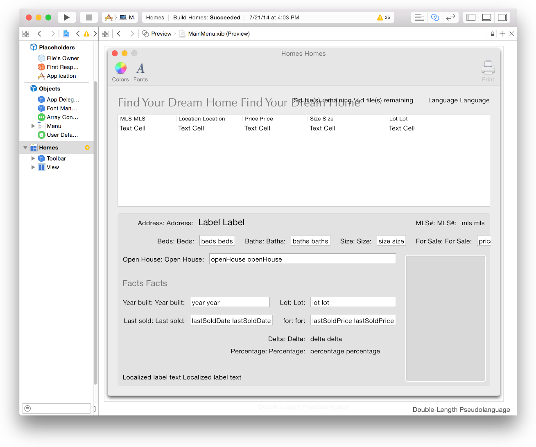Click the Print icon in Homes window
The height and width of the screenshot is (447, 536).
[x=488, y=68]
